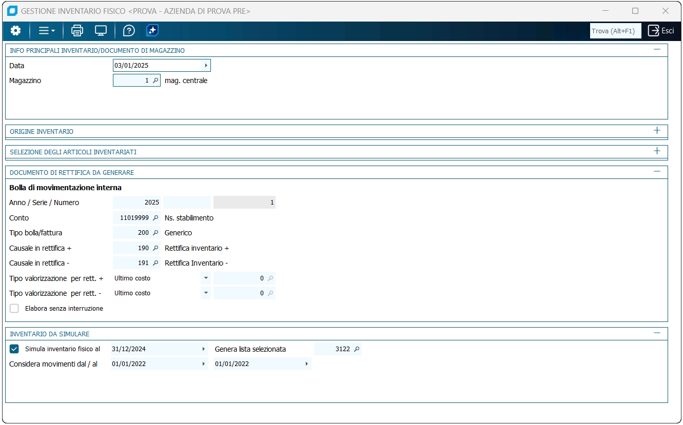Enable Elabora senza interruzione checkbox
This screenshot has width=683, height=425.
point(14,309)
